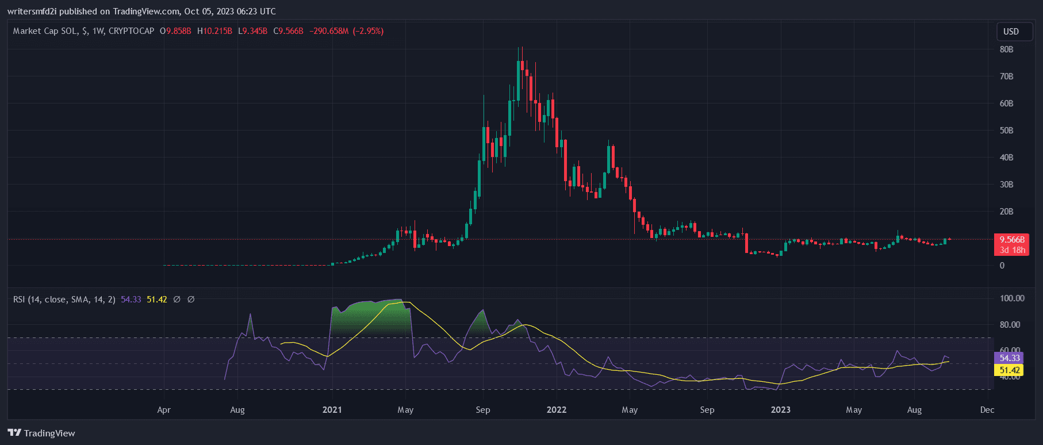Click the TradingView wordmark text at bottom

[49, 434]
